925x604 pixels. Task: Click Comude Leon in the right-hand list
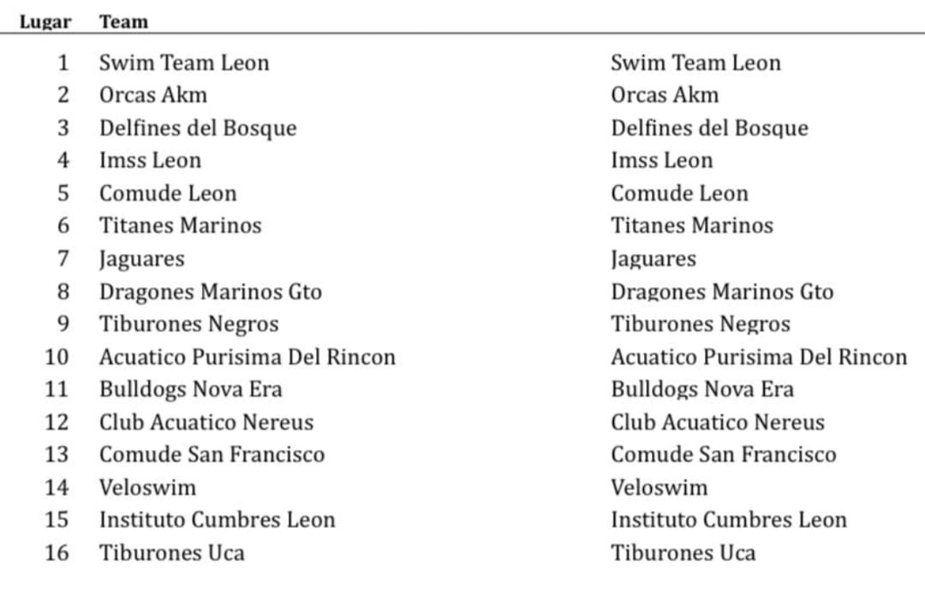pos(679,193)
